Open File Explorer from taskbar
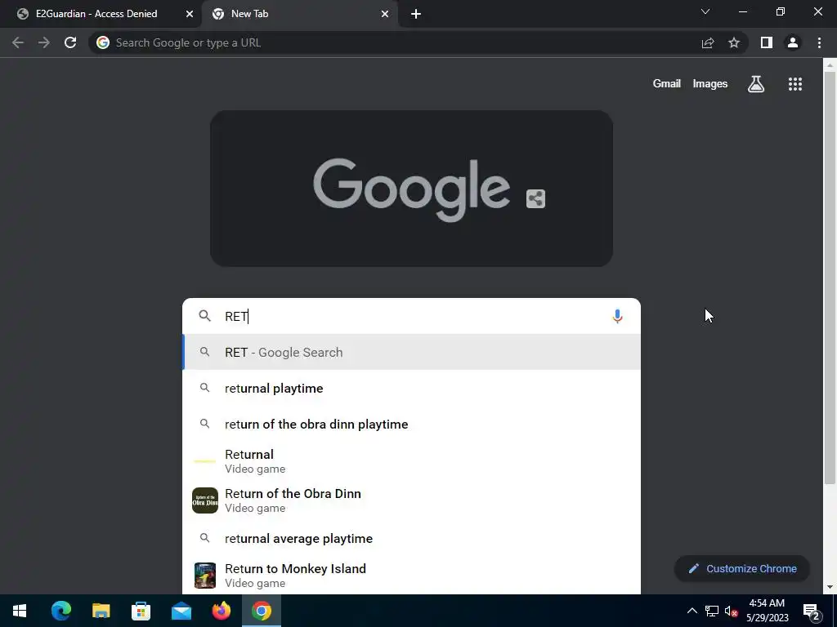837x627 pixels. (101, 611)
